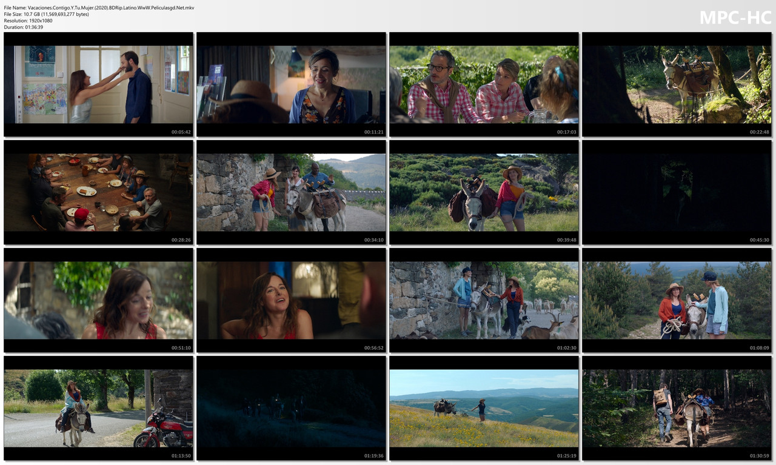Screen dimensions: 776x465
Task: Click the 00:17:03 timestamp label
Action: [x=566, y=132]
